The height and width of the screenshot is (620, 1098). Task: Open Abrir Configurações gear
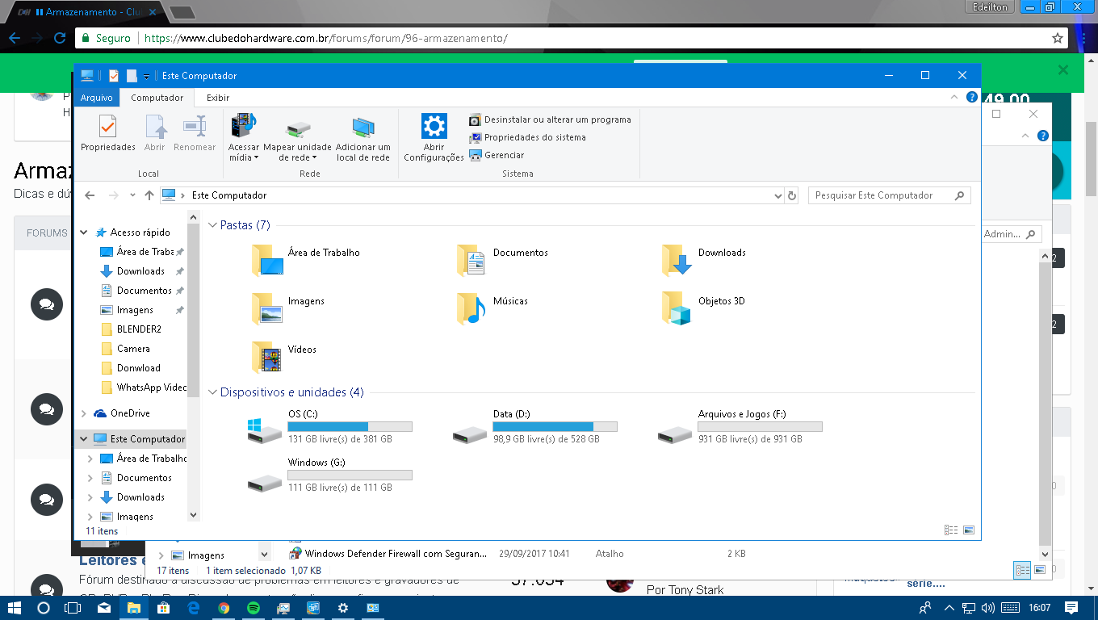click(x=434, y=137)
